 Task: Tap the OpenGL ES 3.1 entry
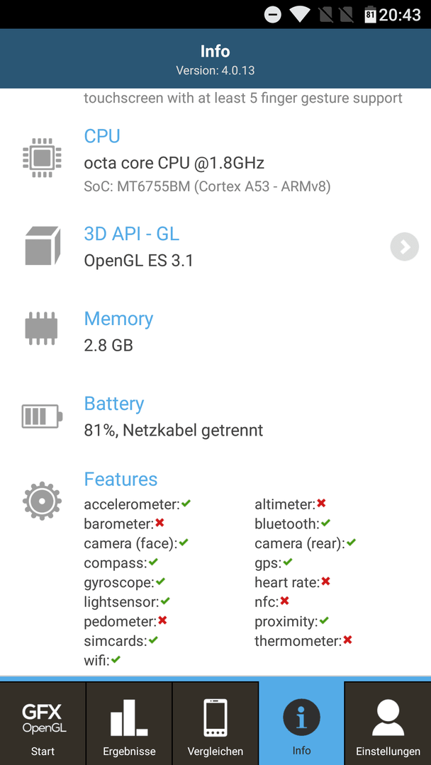tap(139, 261)
